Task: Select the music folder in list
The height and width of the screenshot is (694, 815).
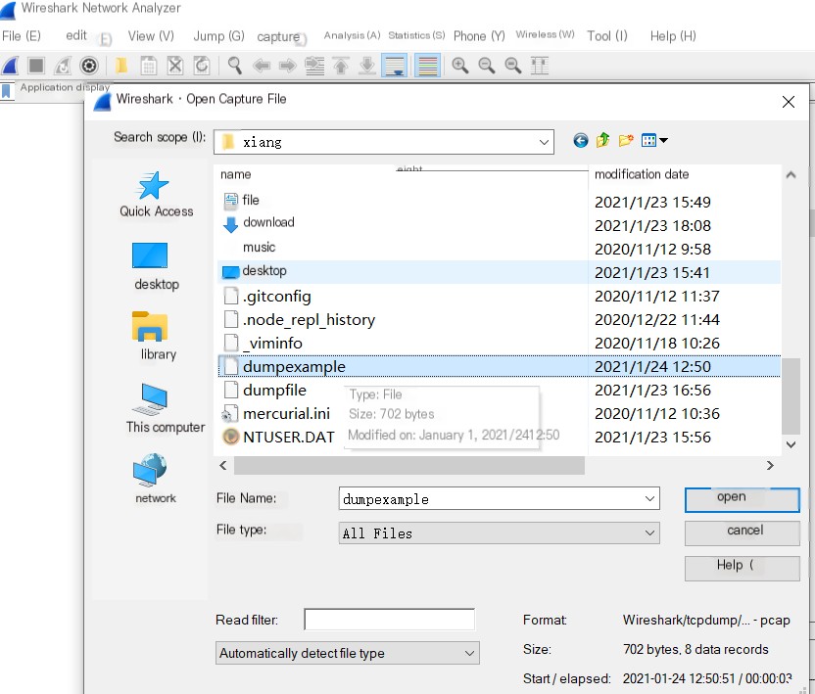Action: coord(259,247)
